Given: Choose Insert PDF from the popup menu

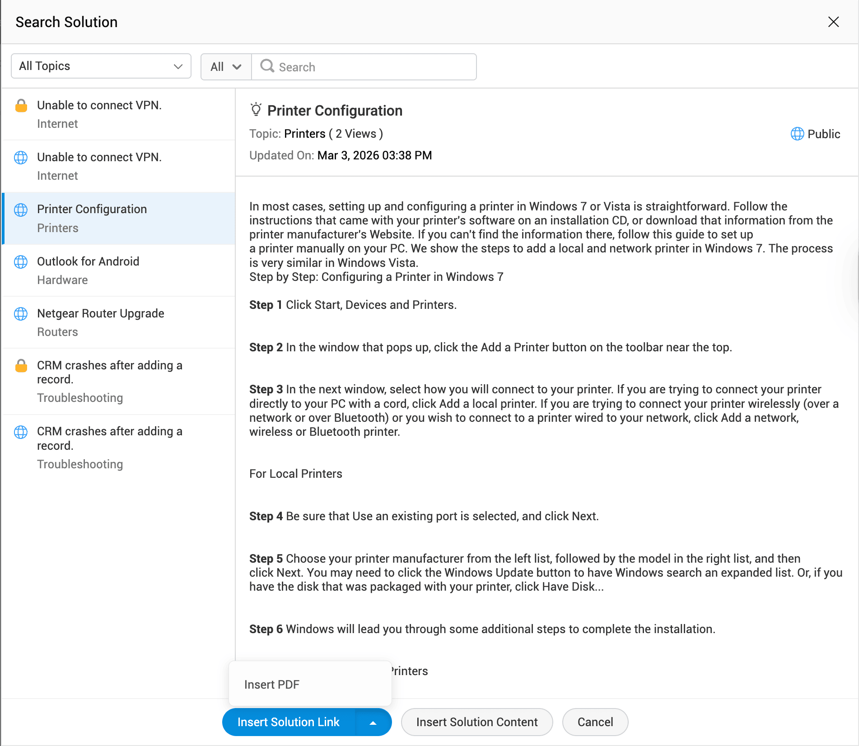Looking at the screenshot, I should click(x=310, y=684).
